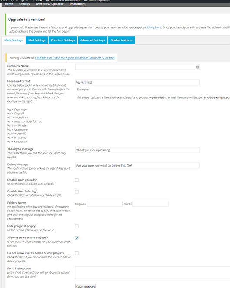
Task: Select the Main Settings tab
Action: (13, 40)
